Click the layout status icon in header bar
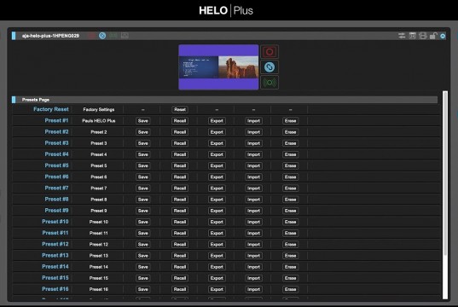458x307 pixels. (125, 36)
